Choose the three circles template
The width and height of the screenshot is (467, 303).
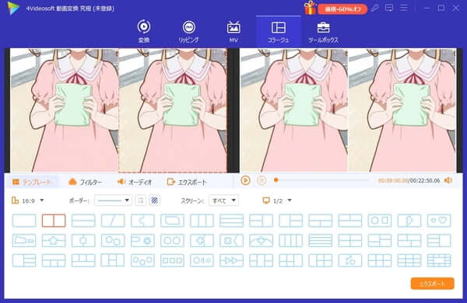point(142,260)
